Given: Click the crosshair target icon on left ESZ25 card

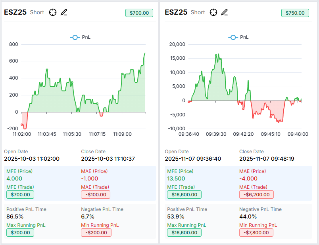Looking at the screenshot, I should [53, 12].
